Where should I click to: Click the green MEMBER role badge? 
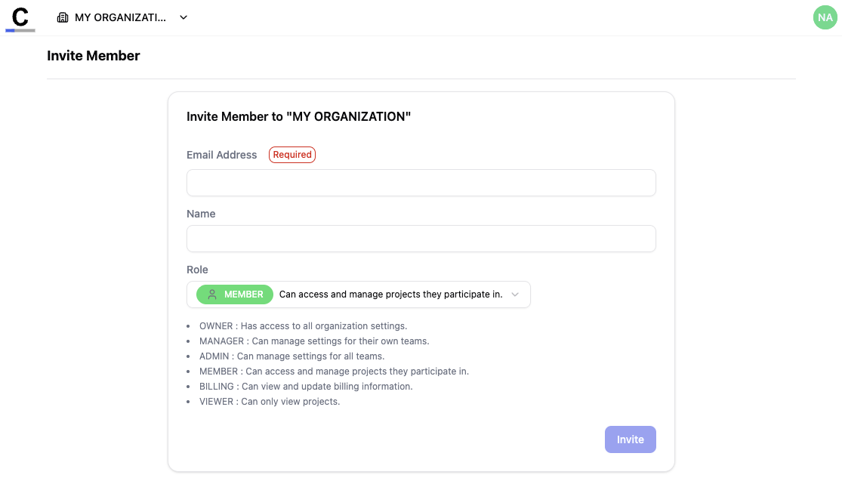234,294
